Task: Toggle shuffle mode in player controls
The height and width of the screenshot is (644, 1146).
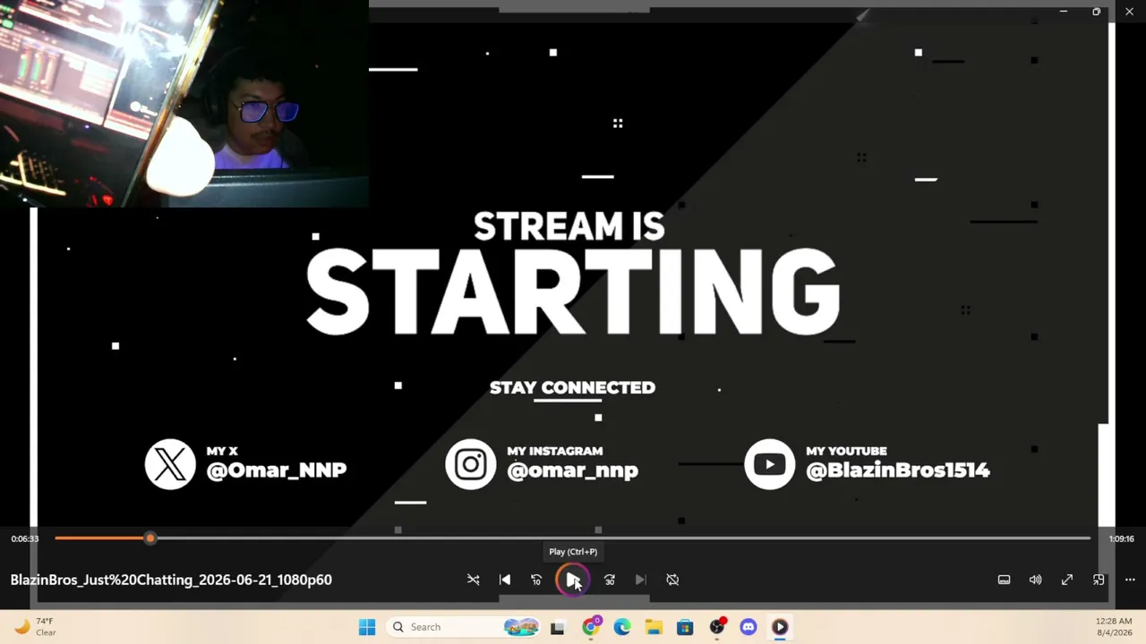Action: point(474,580)
